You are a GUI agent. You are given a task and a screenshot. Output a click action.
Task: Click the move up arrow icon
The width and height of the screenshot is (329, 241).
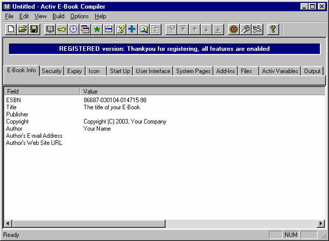pos(195,29)
